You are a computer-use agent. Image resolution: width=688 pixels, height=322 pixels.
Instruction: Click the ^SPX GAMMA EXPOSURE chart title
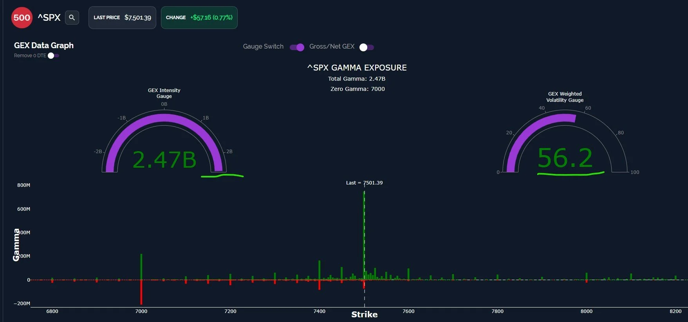coord(357,68)
